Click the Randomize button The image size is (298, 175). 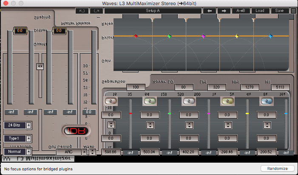(x=277, y=169)
